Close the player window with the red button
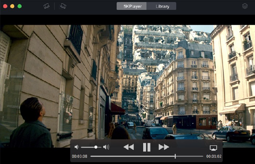The height and width of the screenshot is (164, 255). 5,6
